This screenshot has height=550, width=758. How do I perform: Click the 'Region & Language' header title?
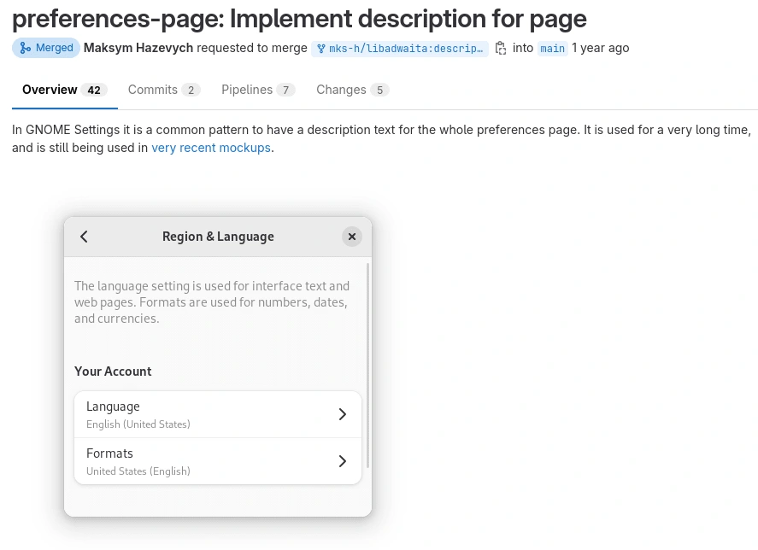(218, 237)
